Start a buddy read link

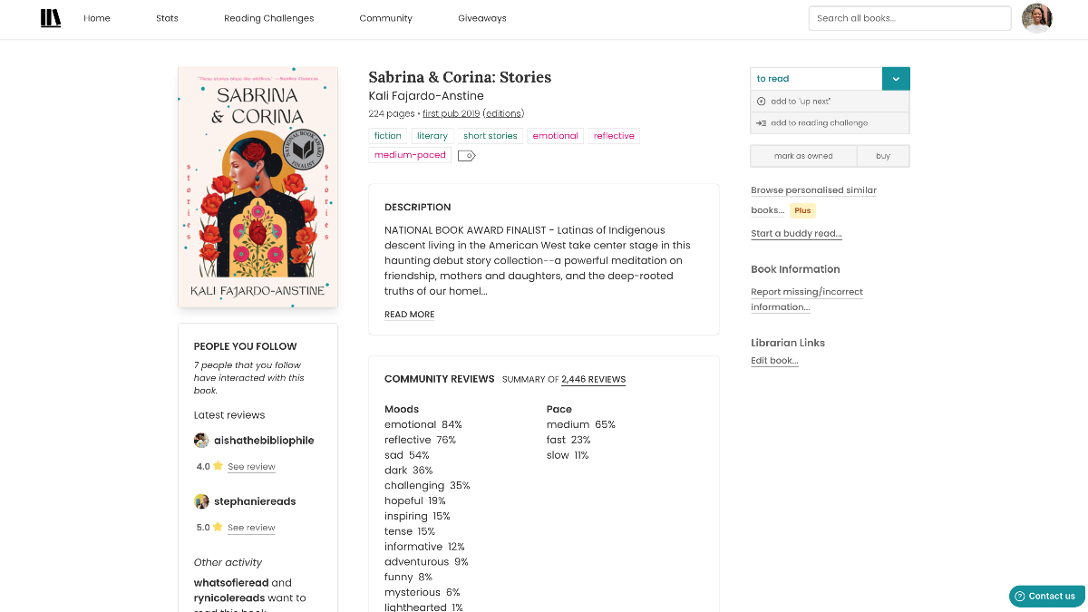coord(796,233)
